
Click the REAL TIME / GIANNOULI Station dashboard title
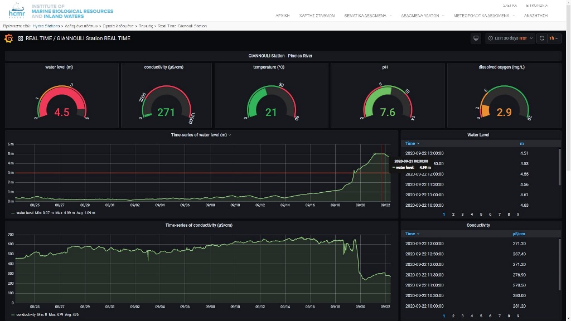[78, 38]
